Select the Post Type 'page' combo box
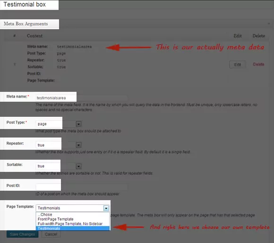The width and height of the screenshot is (274, 243). pos(59,124)
